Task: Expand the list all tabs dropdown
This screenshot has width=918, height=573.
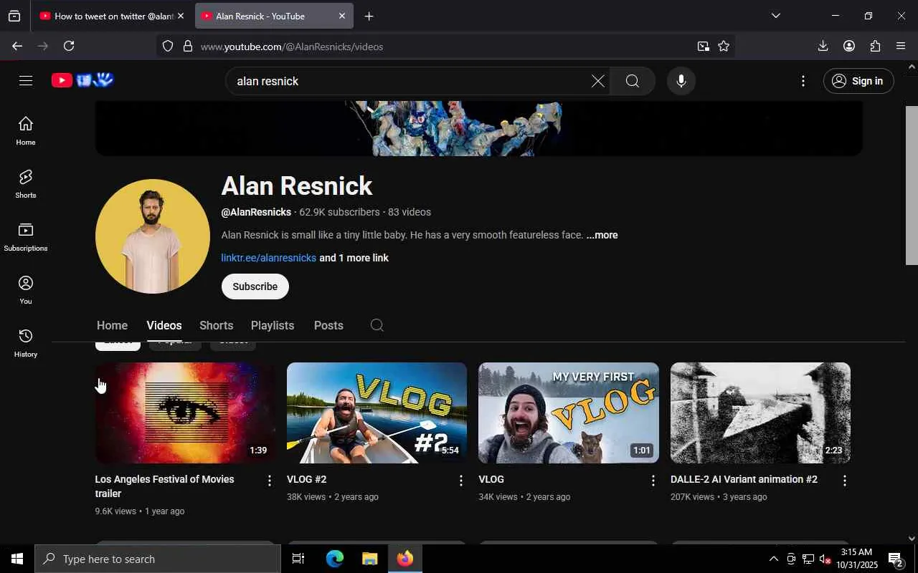Action: [775, 16]
